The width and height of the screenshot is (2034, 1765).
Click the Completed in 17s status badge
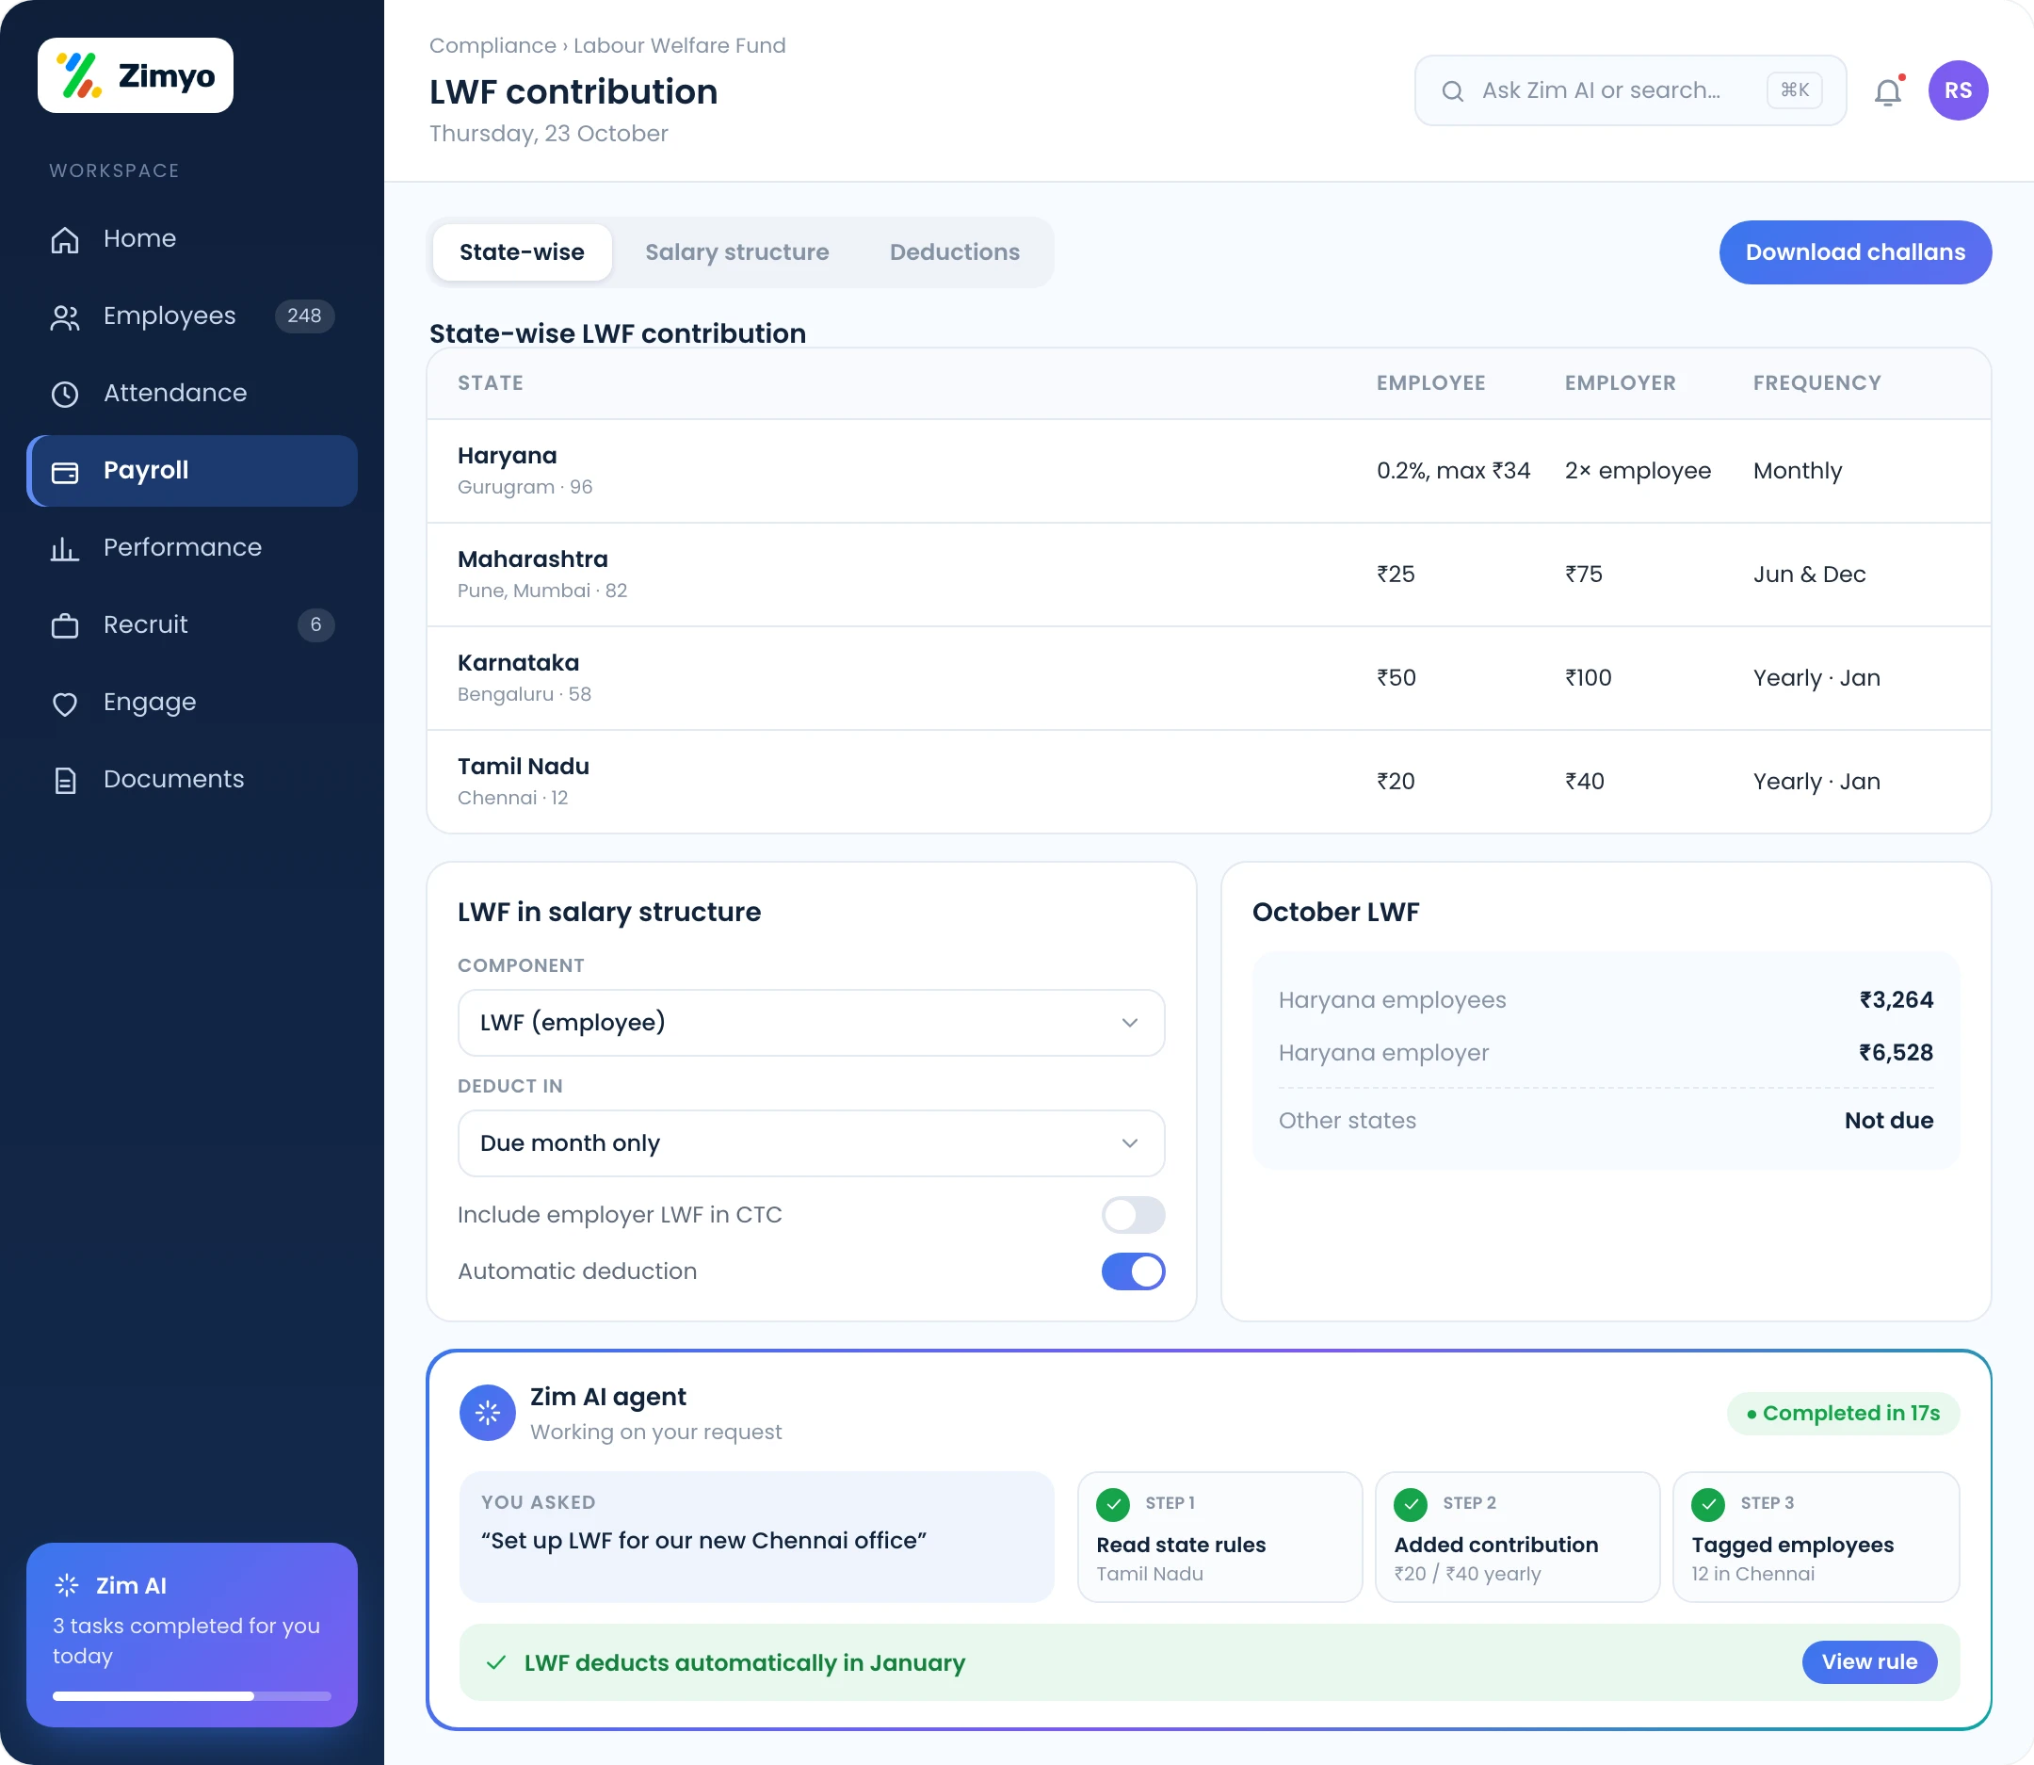coord(1843,1414)
